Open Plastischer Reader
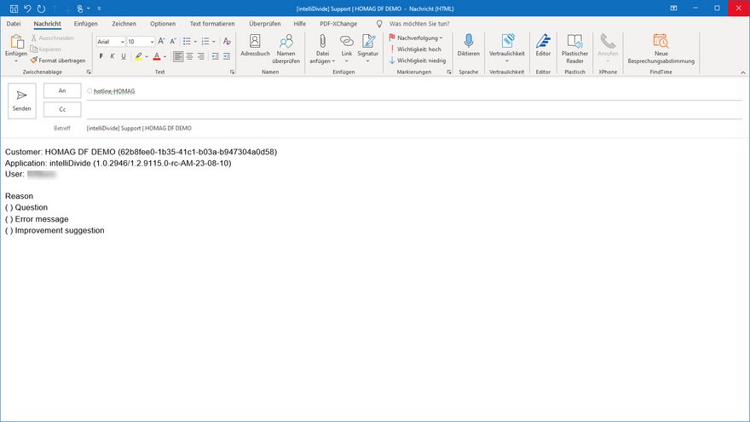Viewport: 750px width, 422px height. click(575, 49)
